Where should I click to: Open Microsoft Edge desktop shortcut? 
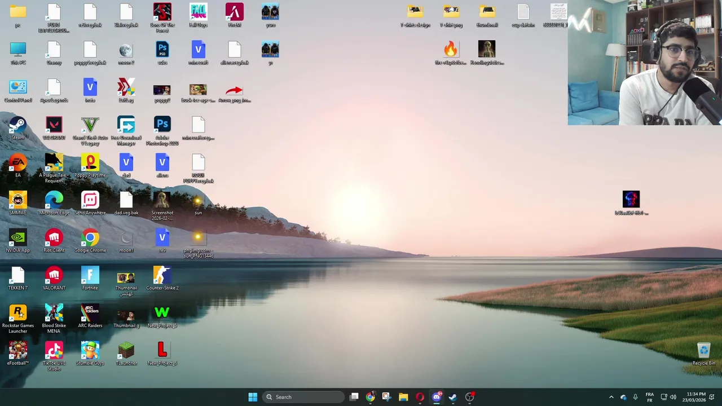coord(54,204)
